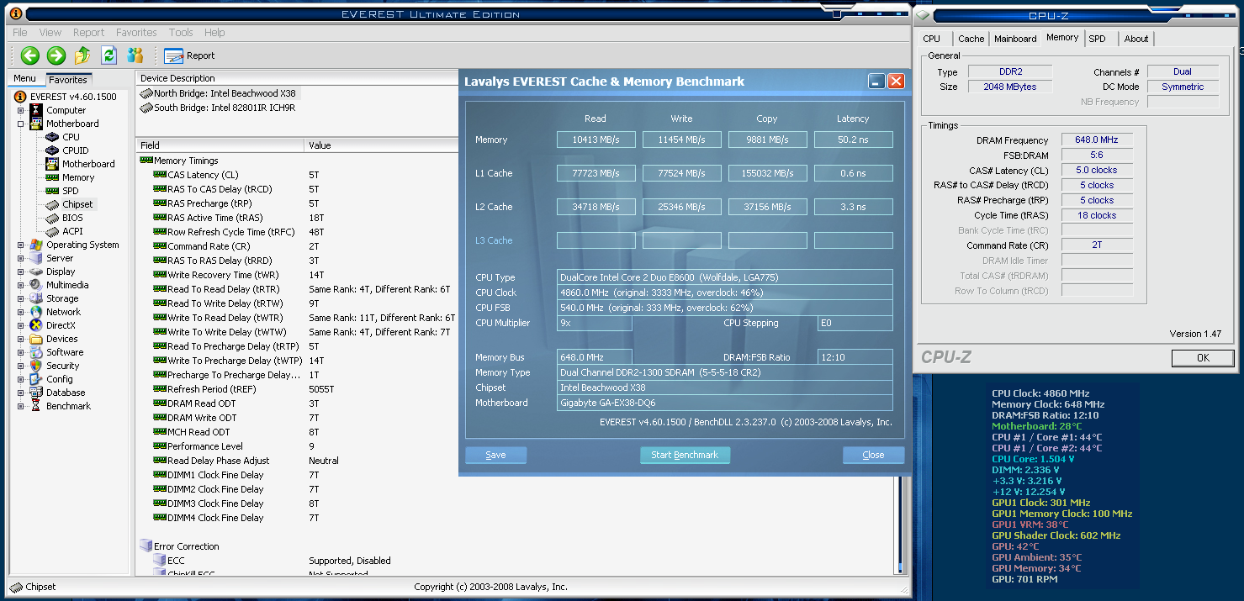Click the two-people toolbar icon
The image size is (1244, 601).
[135, 55]
